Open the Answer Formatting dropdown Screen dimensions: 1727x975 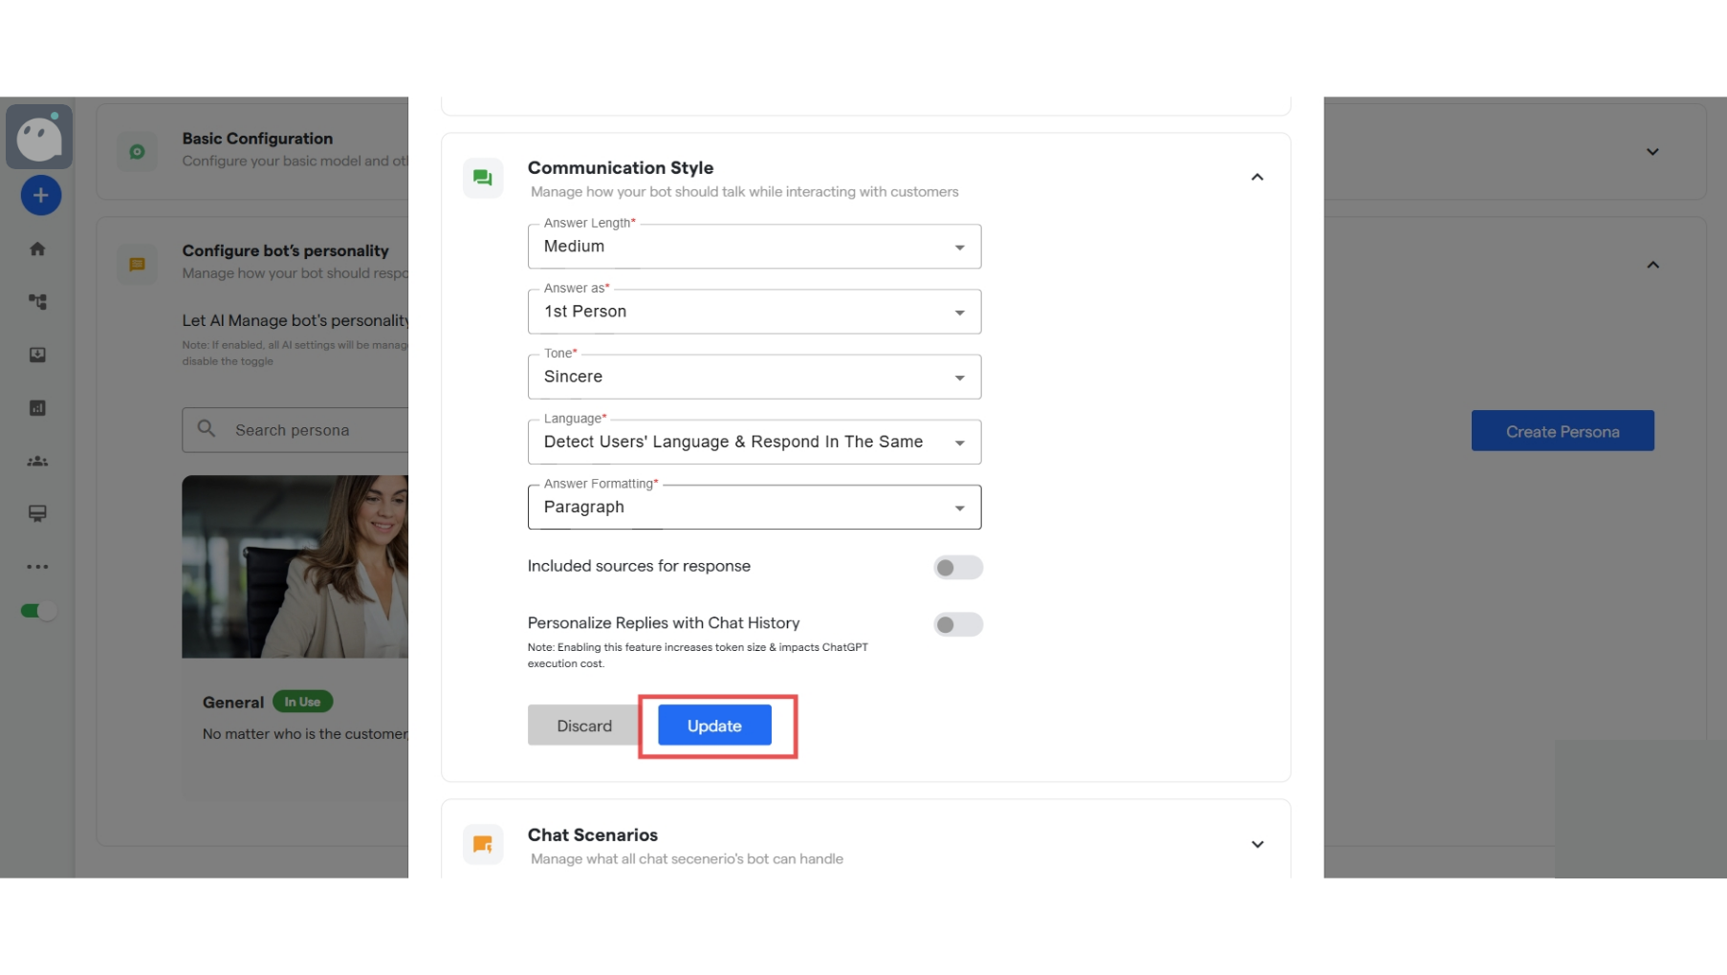click(754, 507)
